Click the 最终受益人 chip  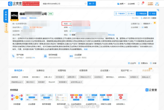pyautogui.click(x=110, y=77)
